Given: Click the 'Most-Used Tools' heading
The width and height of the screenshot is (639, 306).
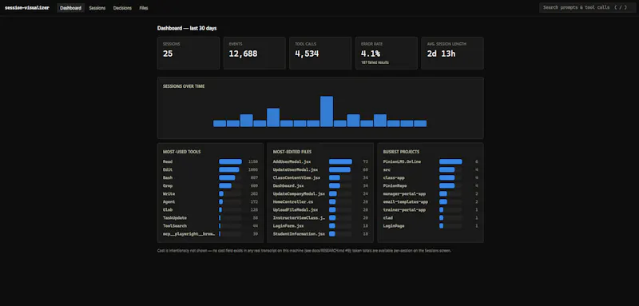Looking at the screenshot, I should click(x=182, y=152).
